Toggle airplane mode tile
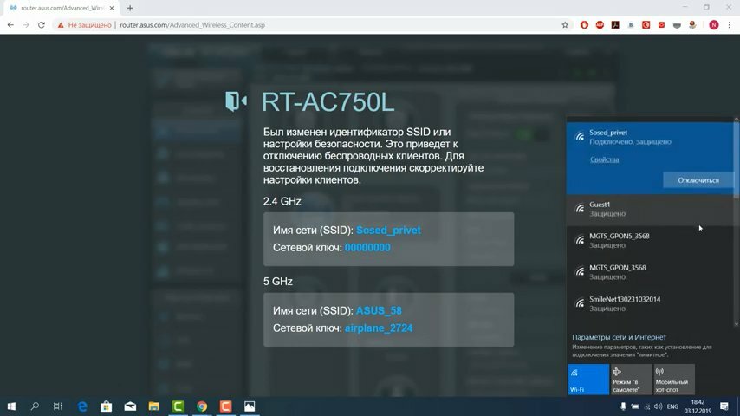The image size is (740, 416). click(631, 380)
